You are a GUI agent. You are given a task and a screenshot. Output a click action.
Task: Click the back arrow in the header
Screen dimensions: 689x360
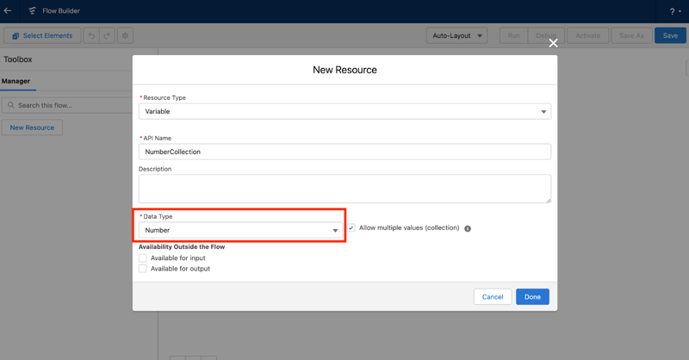[x=8, y=11]
